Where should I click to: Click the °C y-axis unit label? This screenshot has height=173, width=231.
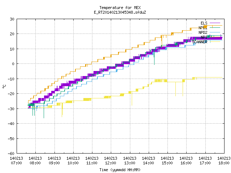4,86
